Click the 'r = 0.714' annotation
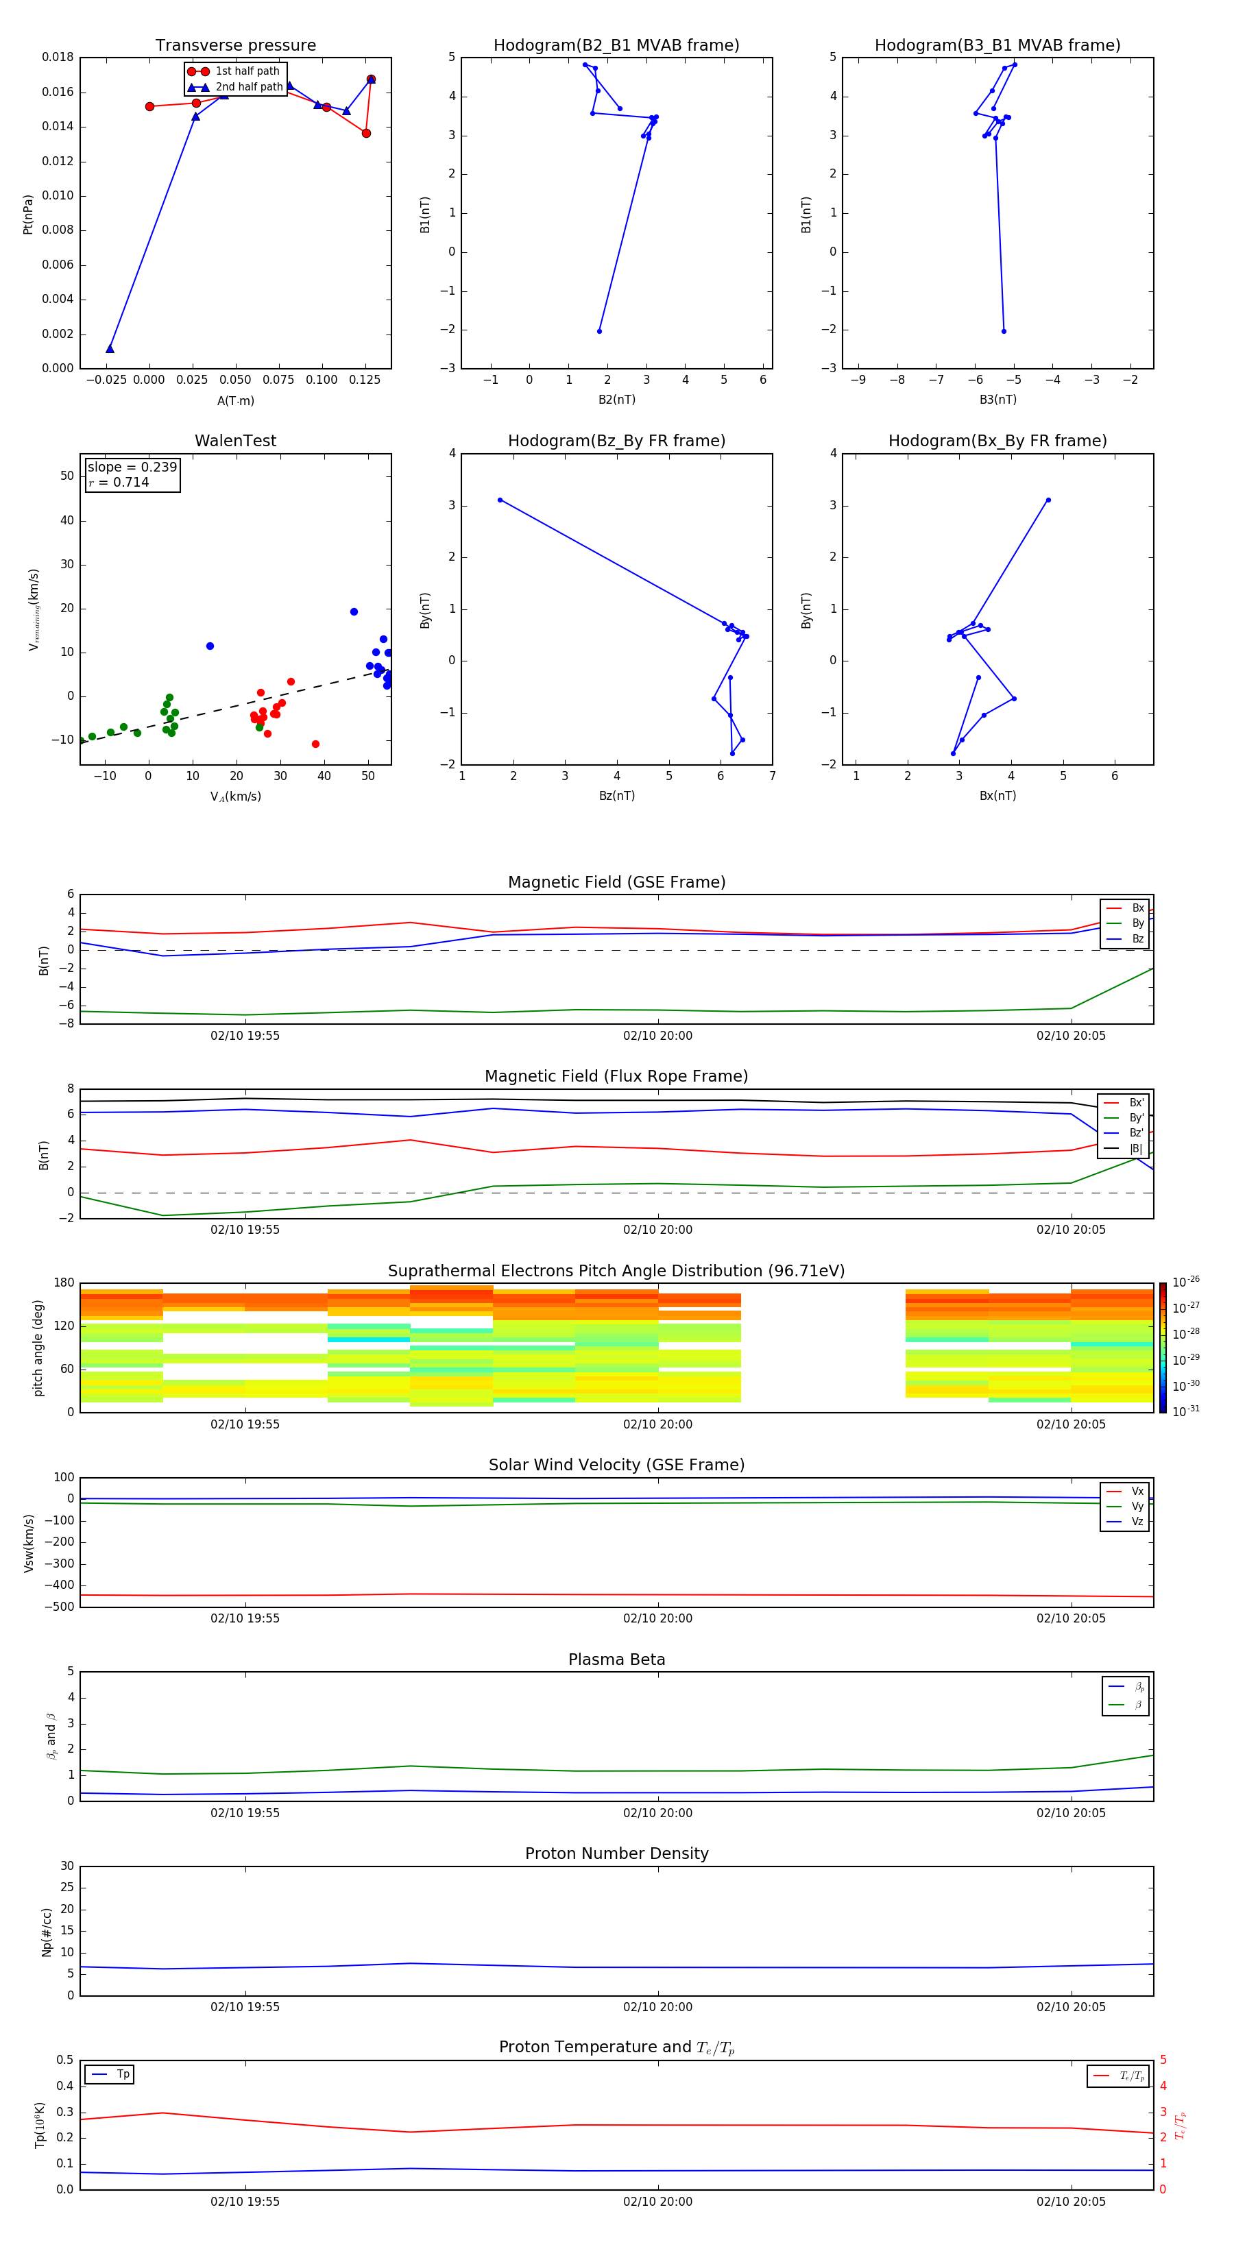1234x2262 pixels. [119, 482]
